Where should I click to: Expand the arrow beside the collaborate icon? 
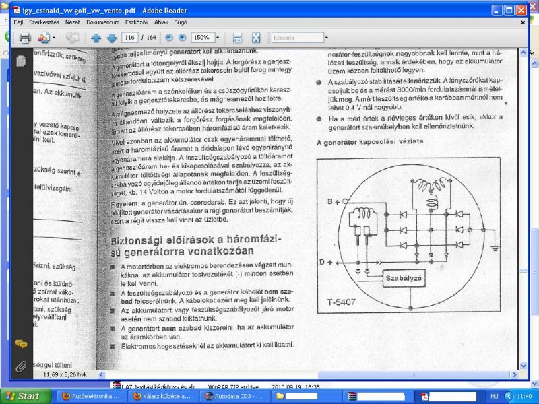point(54,38)
